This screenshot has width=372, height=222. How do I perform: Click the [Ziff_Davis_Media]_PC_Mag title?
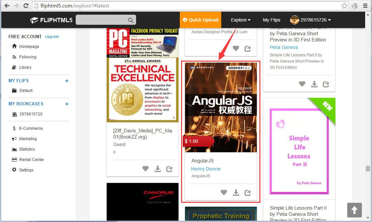pyautogui.click(x=143, y=134)
